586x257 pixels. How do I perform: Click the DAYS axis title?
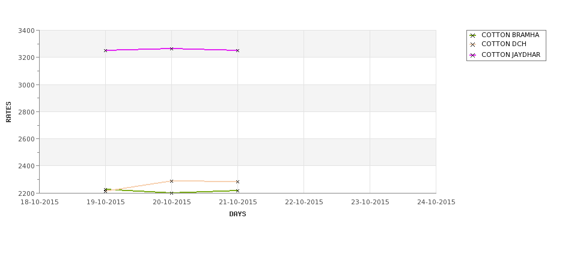[x=237, y=214]
